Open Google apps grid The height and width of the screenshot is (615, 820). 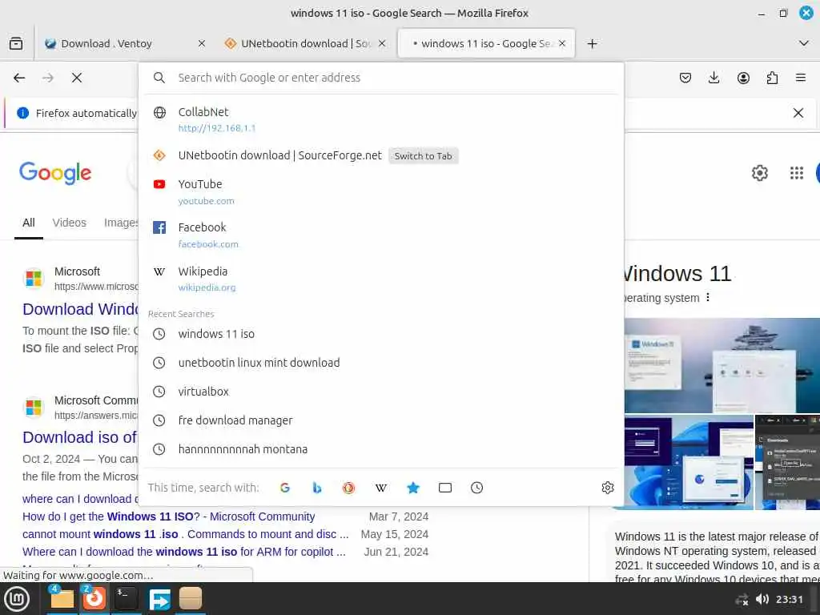[797, 173]
